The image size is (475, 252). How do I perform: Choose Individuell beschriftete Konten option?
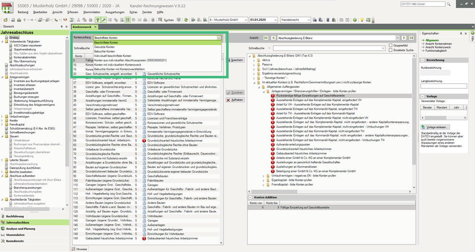157,56
